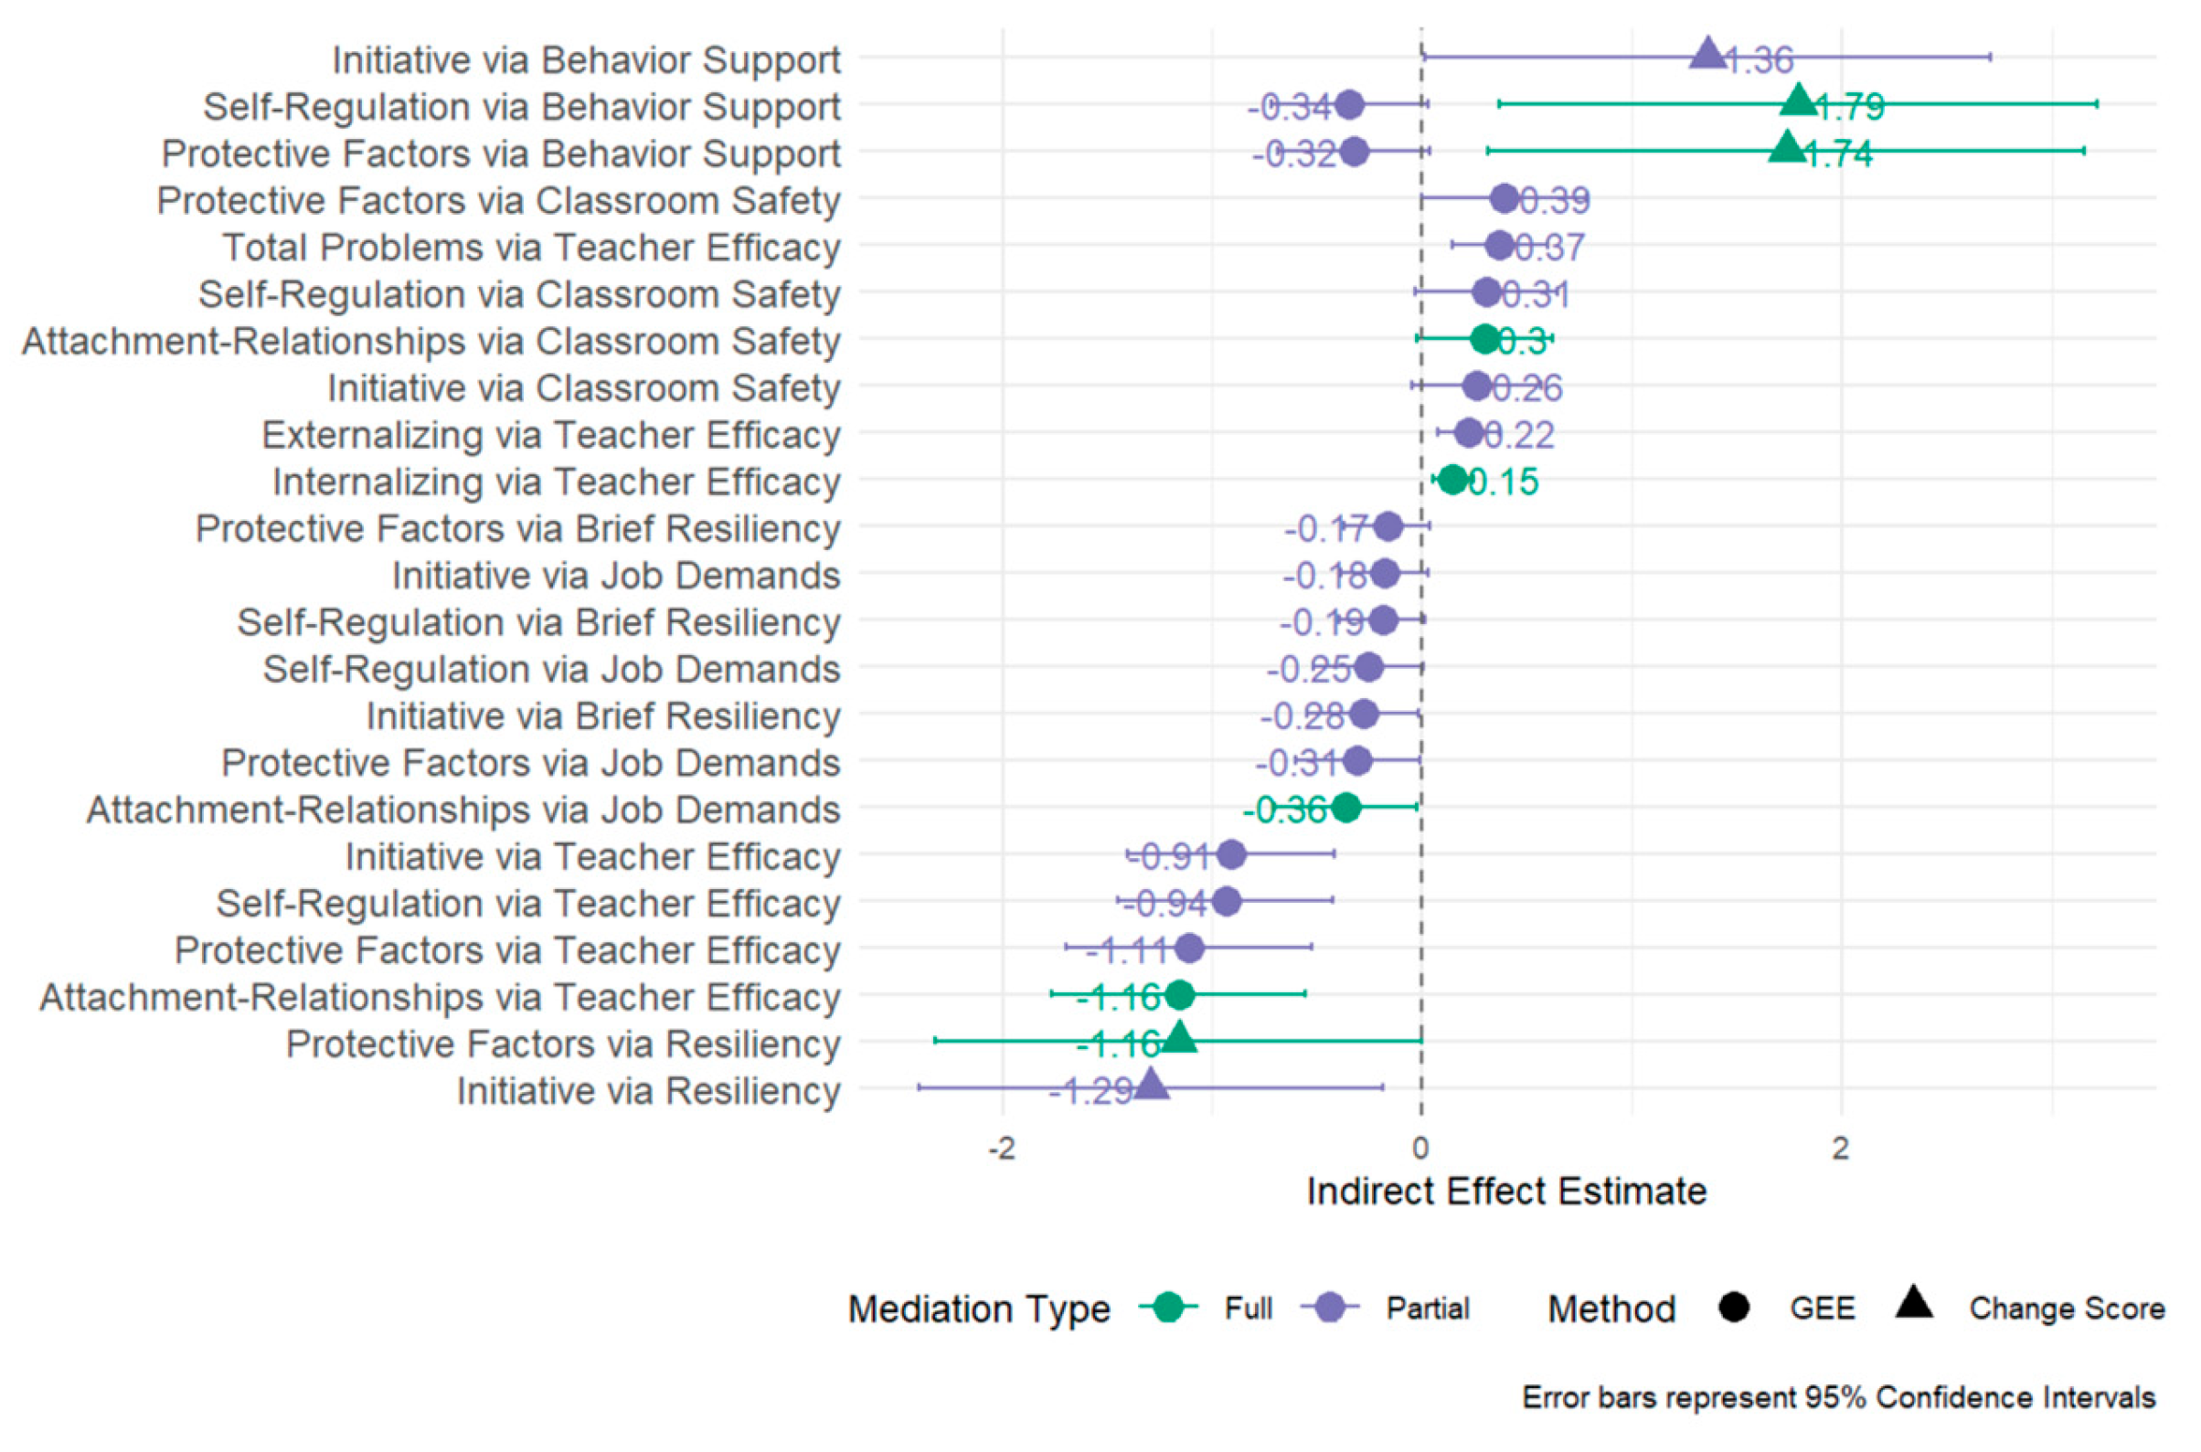Click the purple Partial mediation legend swatch
Viewport: 2201px width, 1452px height.
tap(1329, 1308)
